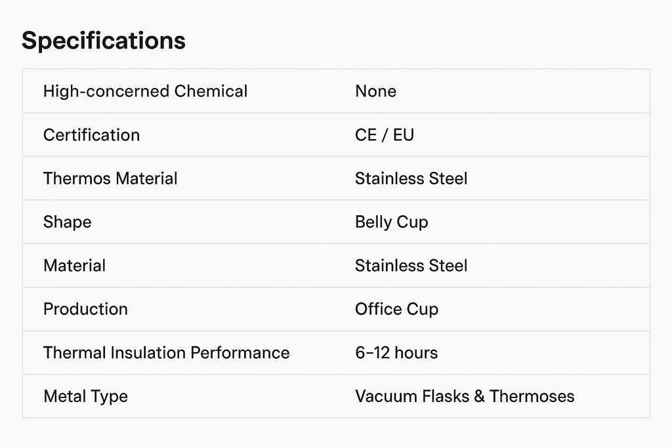Select the High-concerned Chemical label

coord(145,91)
